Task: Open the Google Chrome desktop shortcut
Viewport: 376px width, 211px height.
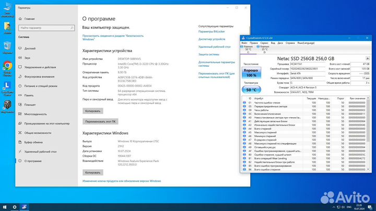Action: pos(7,68)
